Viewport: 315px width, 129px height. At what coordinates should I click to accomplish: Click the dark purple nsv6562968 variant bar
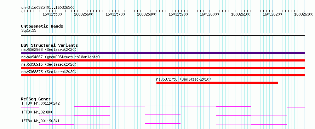[x=163, y=53]
